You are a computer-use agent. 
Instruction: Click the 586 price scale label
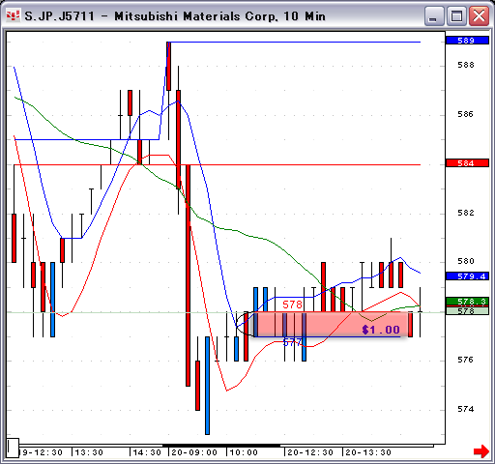[x=466, y=114]
